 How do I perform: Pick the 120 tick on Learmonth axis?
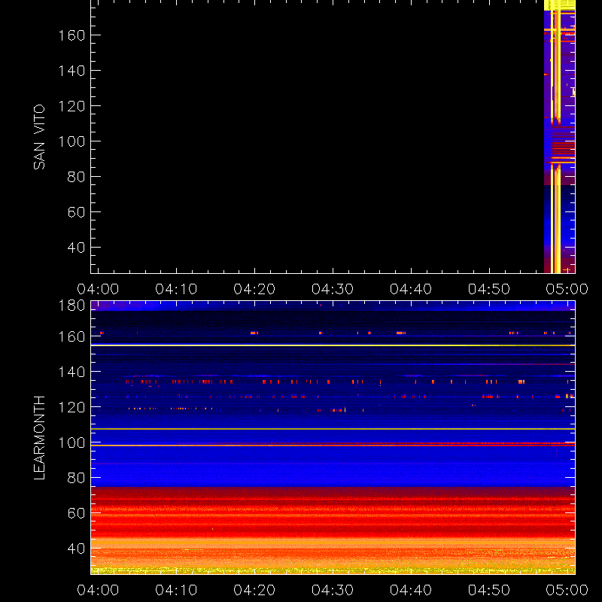click(71, 407)
